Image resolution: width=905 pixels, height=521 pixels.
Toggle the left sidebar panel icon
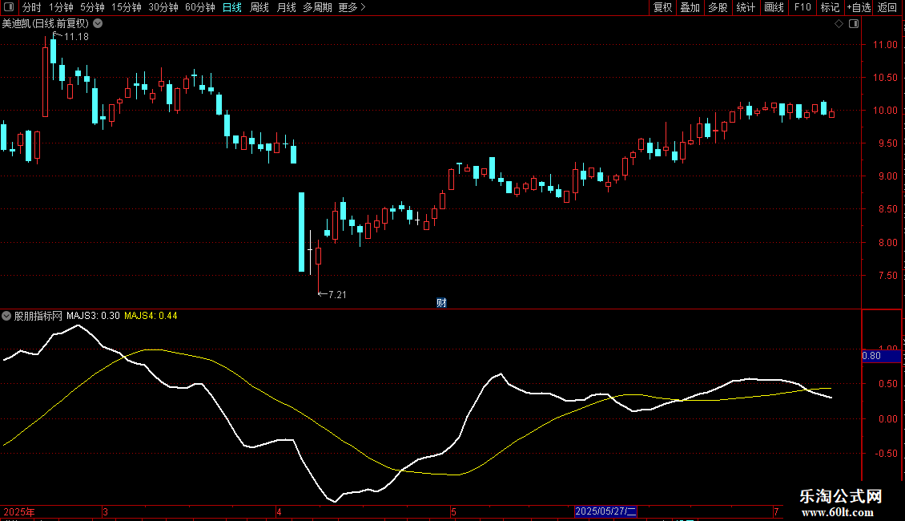[9, 7]
